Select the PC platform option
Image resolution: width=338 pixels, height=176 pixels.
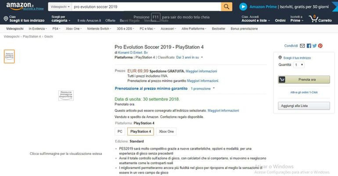120,131
